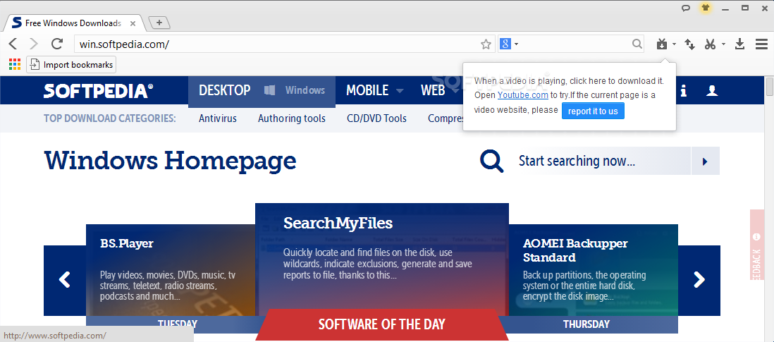Click the up-down arrows sync icon
This screenshot has width=774, height=342.
pos(689,44)
